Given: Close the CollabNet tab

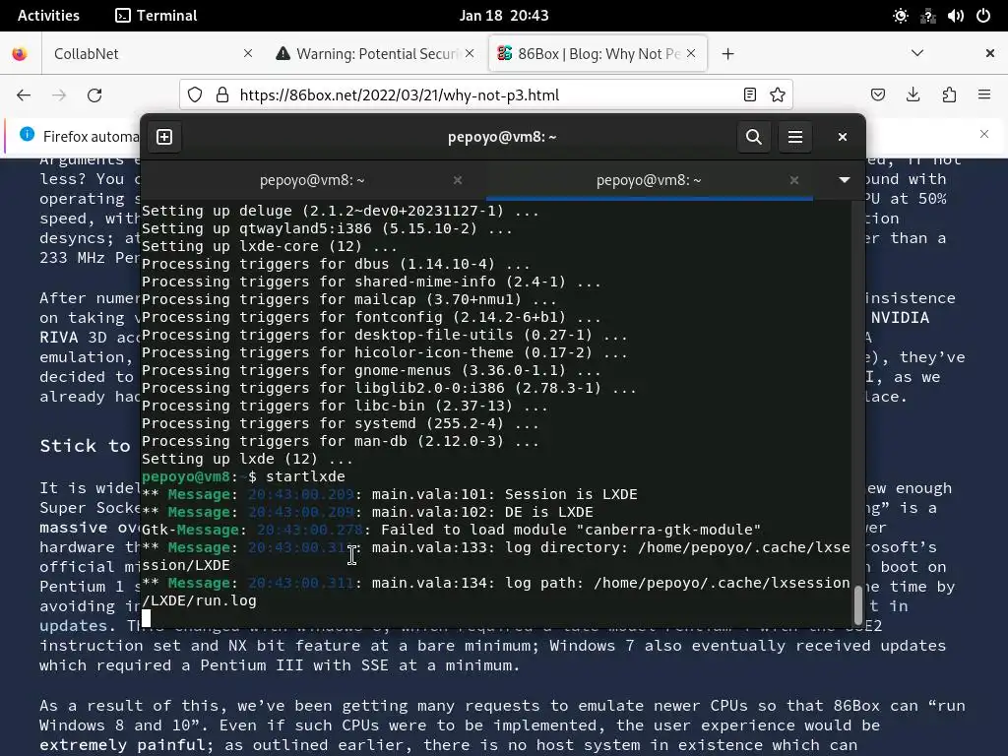Looking at the screenshot, I should tap(247, 53).
